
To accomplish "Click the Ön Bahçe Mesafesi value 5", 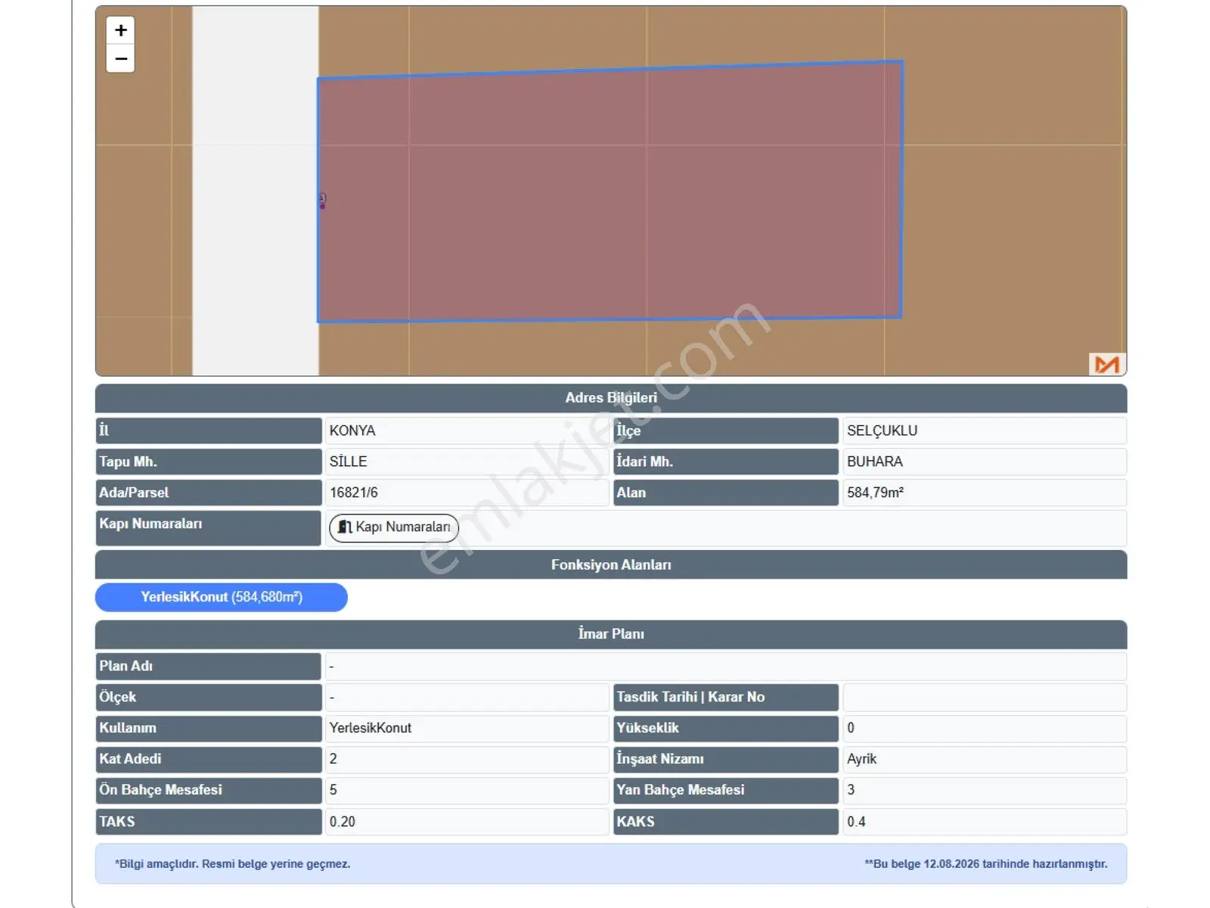I will (334, 790).
